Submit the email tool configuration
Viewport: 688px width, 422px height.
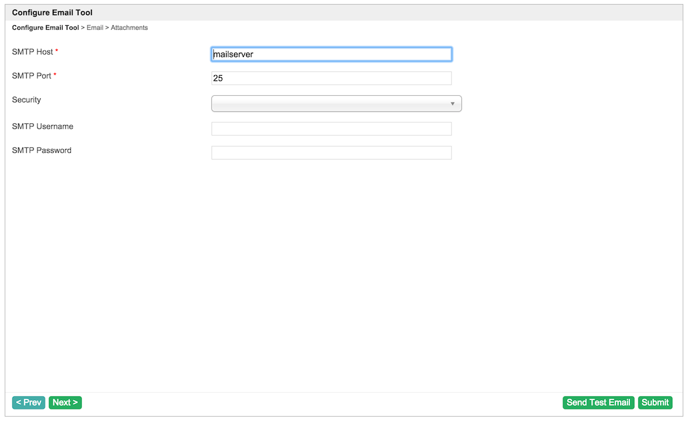[x=655, y=403]
